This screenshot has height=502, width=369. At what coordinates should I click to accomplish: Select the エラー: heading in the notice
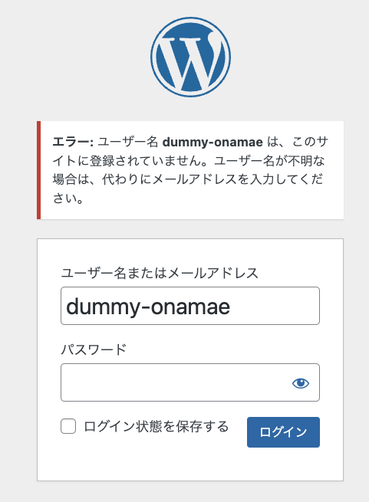tap(73, 142)
